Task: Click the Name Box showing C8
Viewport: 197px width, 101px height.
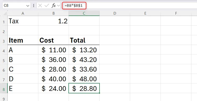Action: pyautogui.click(x=17, y=5)
